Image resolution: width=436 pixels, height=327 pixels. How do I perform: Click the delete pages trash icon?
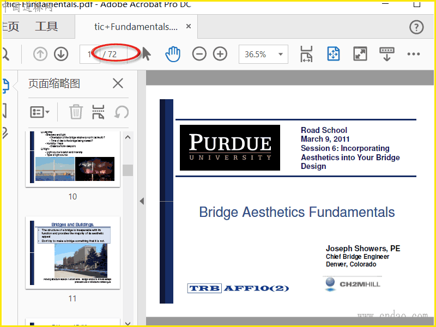[76, 112]
